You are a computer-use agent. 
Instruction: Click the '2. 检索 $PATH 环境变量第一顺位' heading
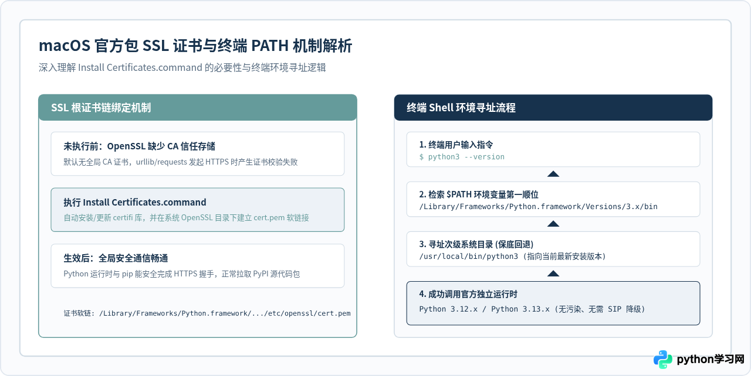pyautogui.click(x=479, y=194)
